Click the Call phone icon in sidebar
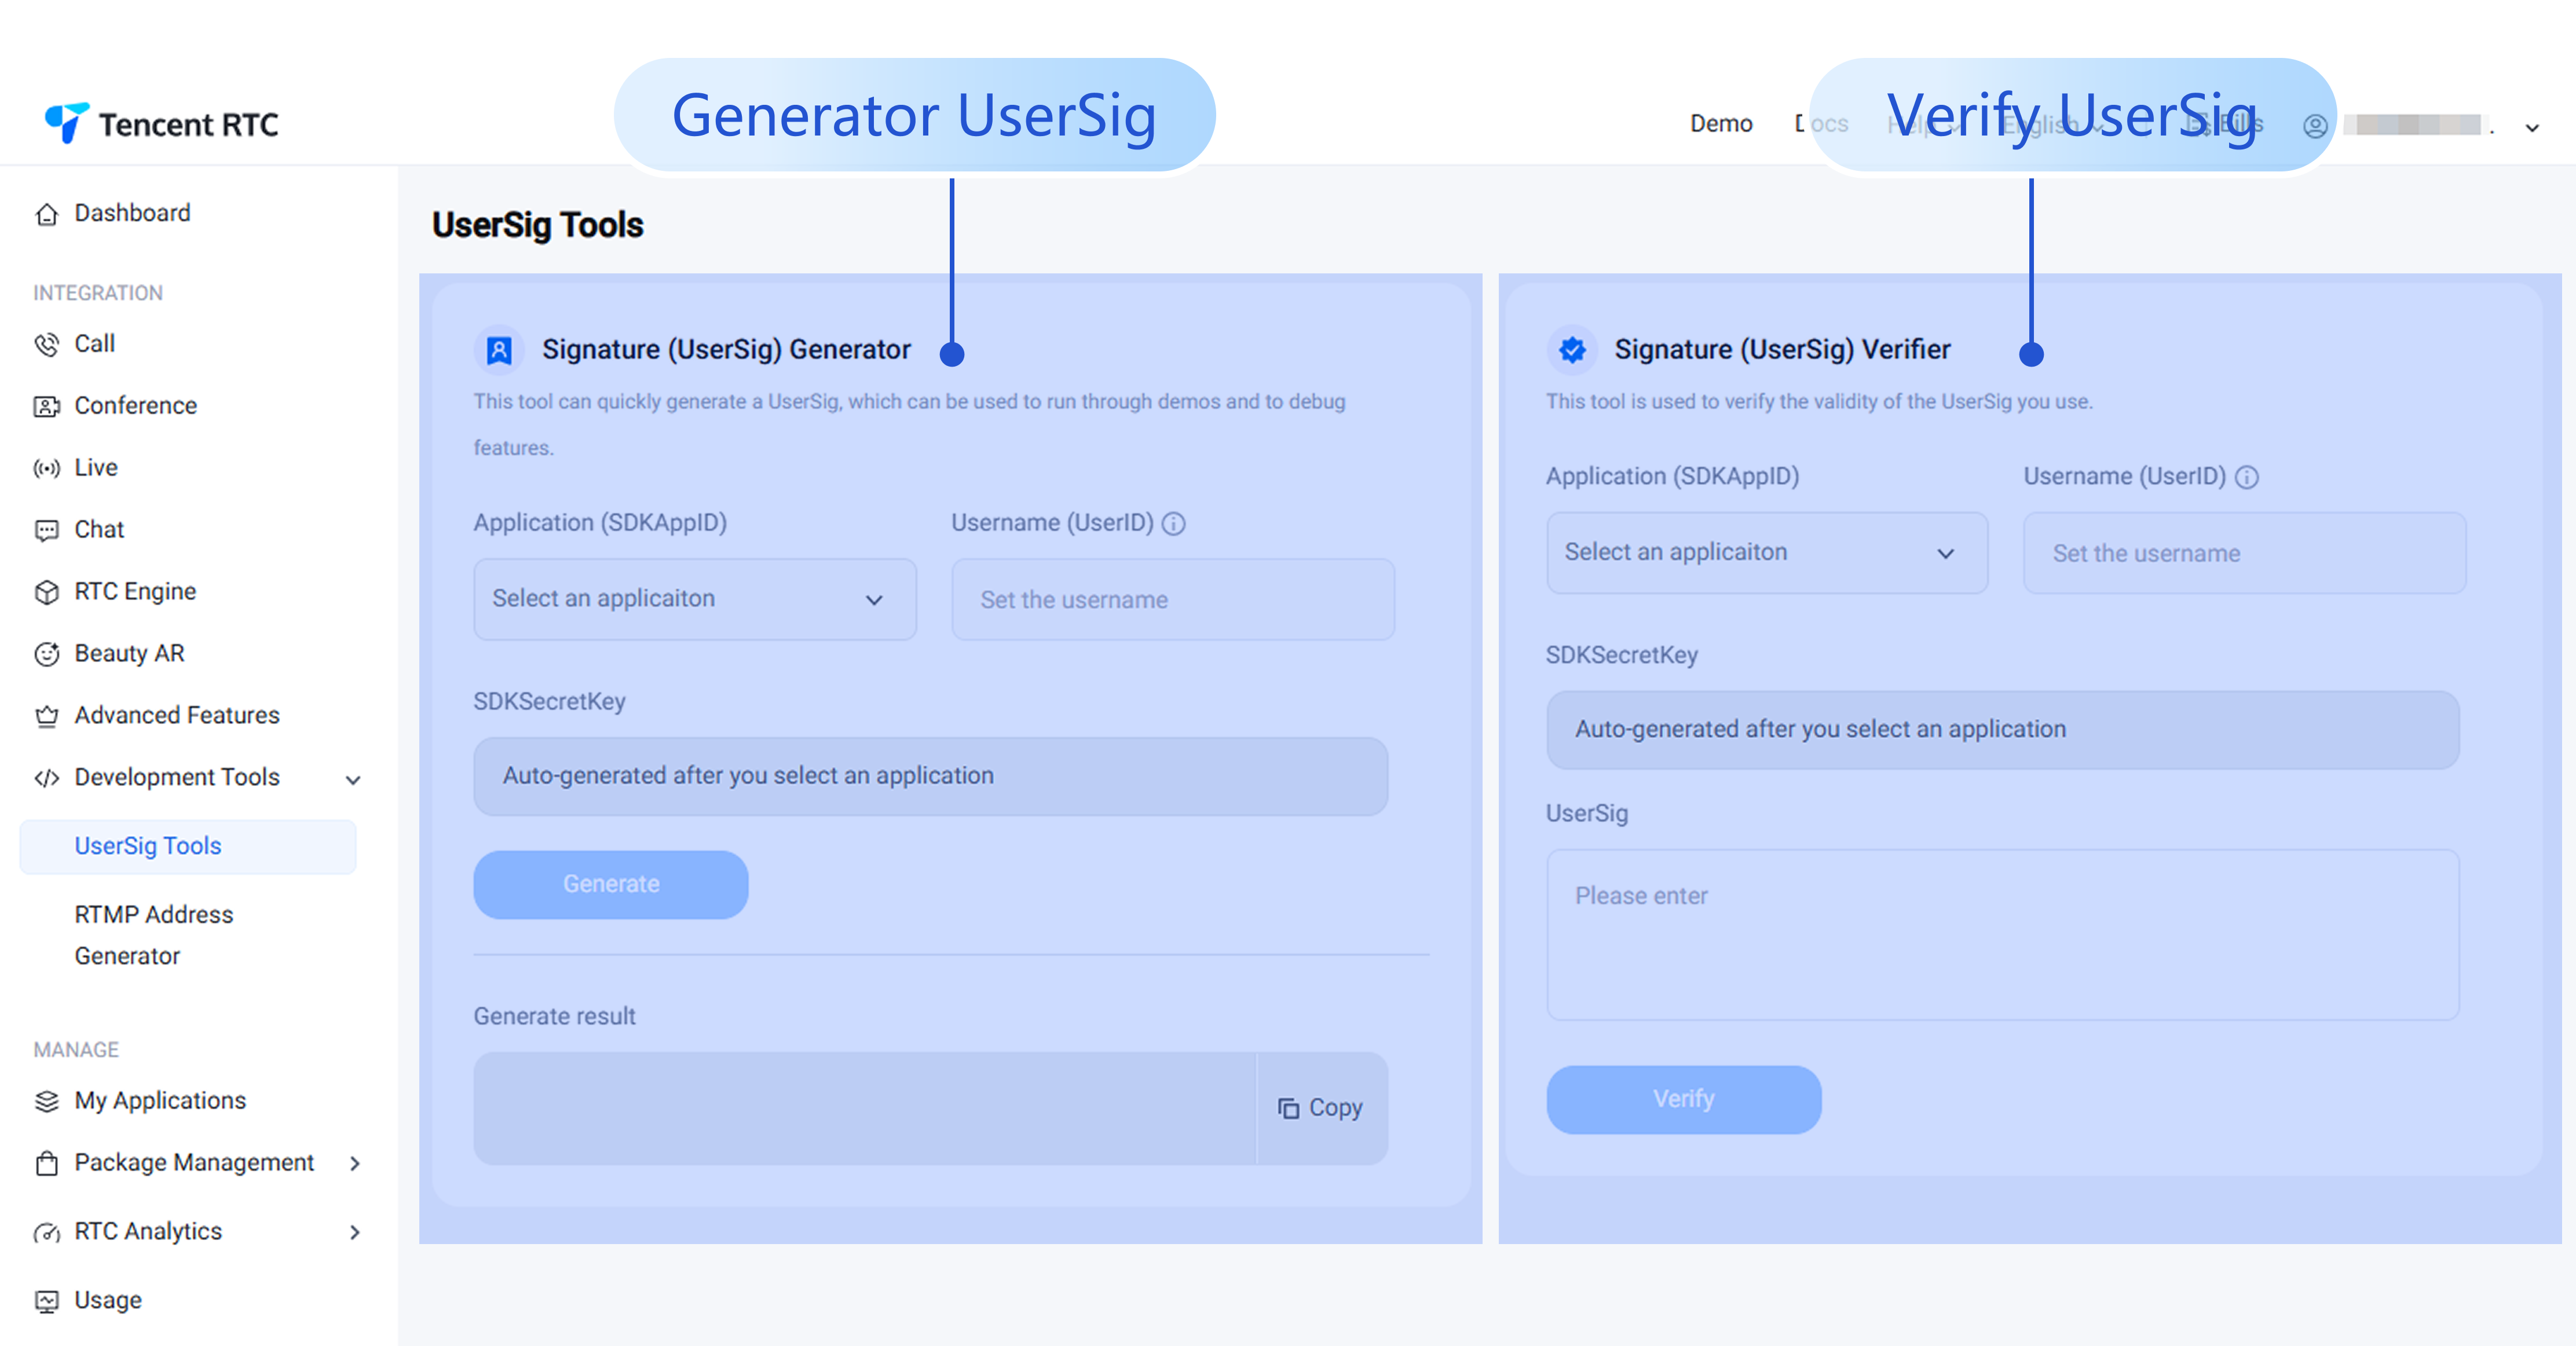This screenshot has height=1346, width=2576. [46, 345]
